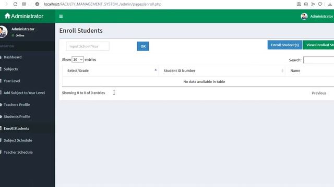Click the Online status indicator
This screenshot has height=187, width=334.
click(18, 35)
